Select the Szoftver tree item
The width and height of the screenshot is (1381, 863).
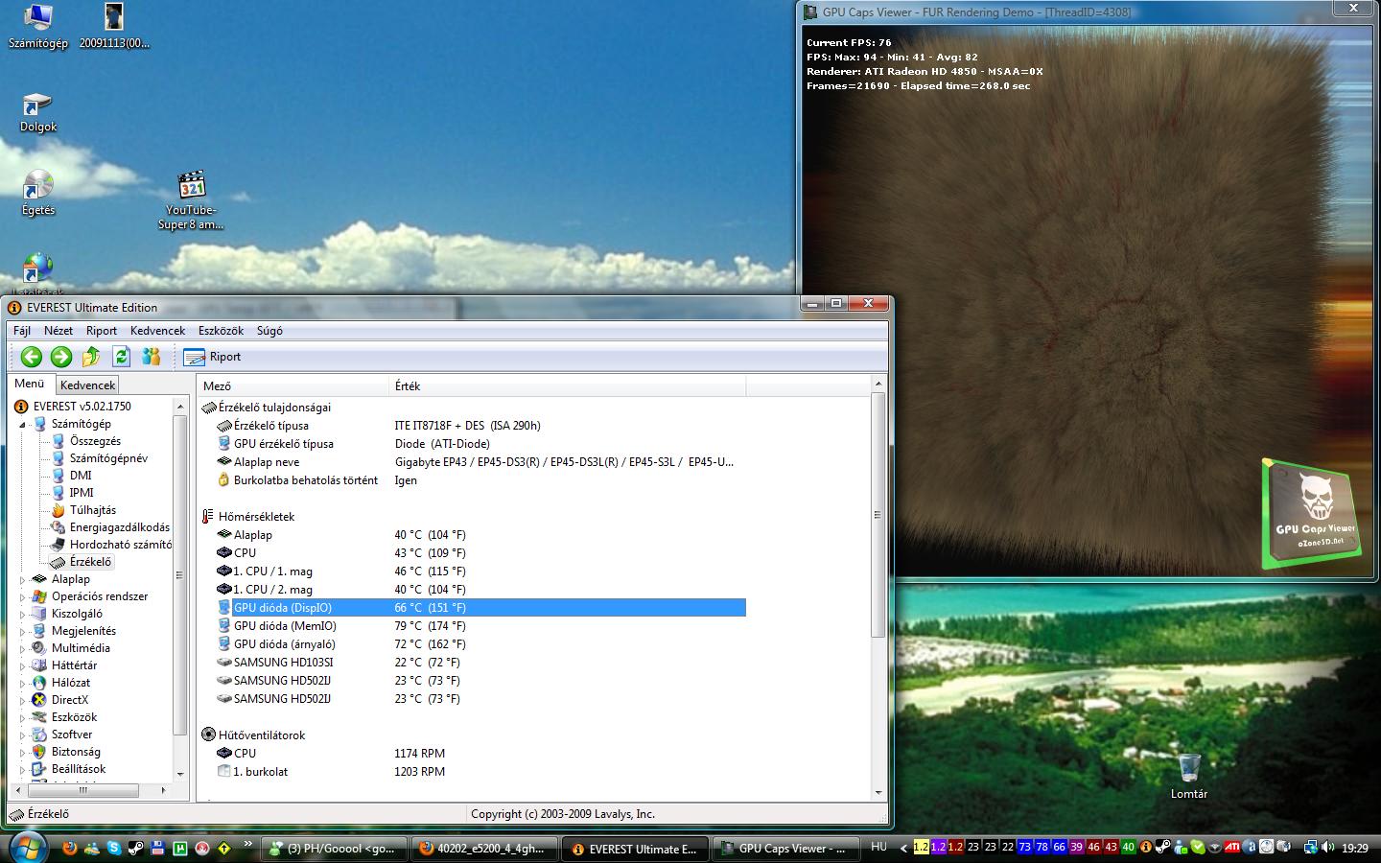[72, 735]
